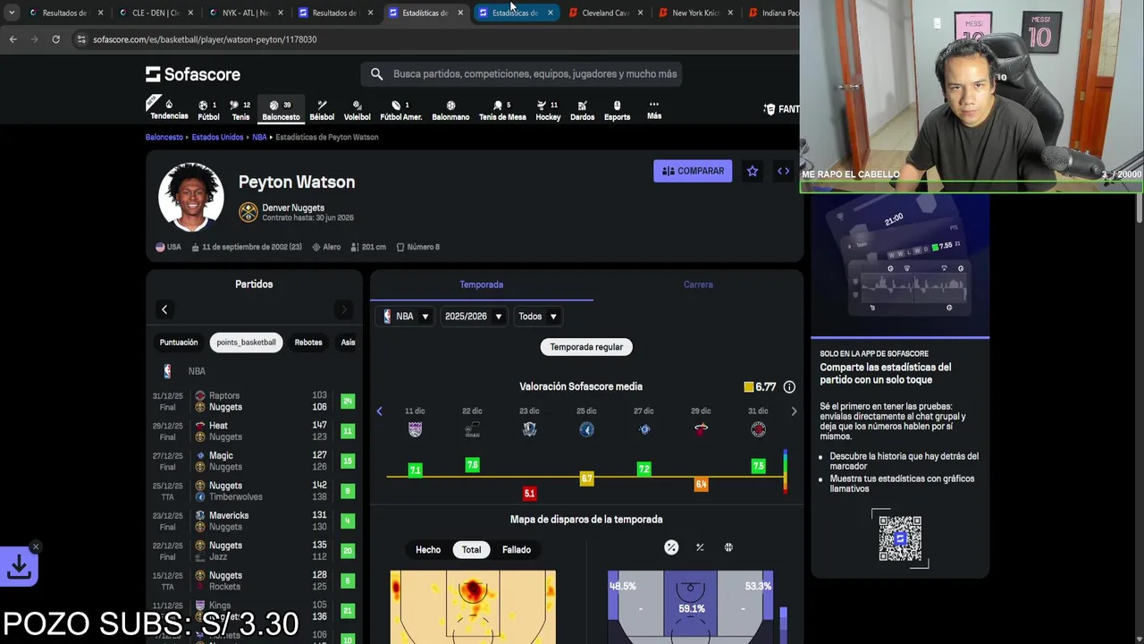Click the search magnifier icon
This screenshot has height=644, width=1144.
click(x=376, y=74)
